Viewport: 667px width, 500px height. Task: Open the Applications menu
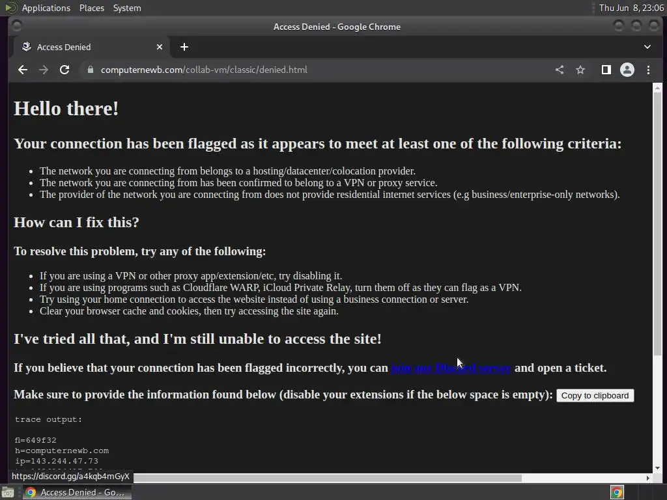[x=46, y=8]
